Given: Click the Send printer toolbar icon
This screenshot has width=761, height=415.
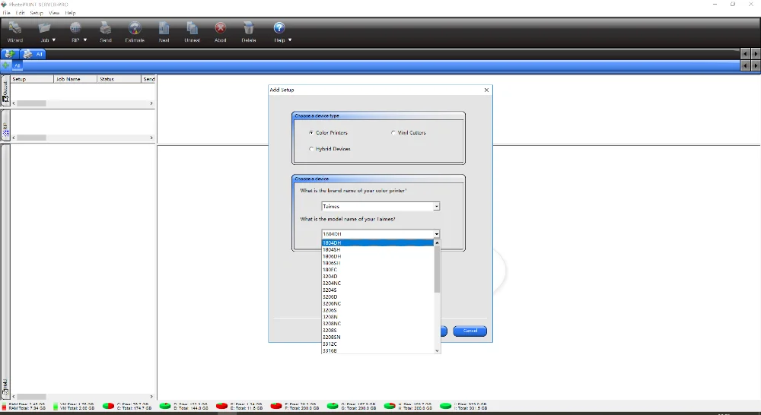Looking at the screenshot, I should point(105,29).
